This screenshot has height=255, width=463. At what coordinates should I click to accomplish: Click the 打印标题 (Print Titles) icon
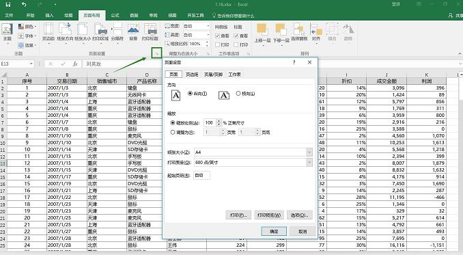click(150, 33)
